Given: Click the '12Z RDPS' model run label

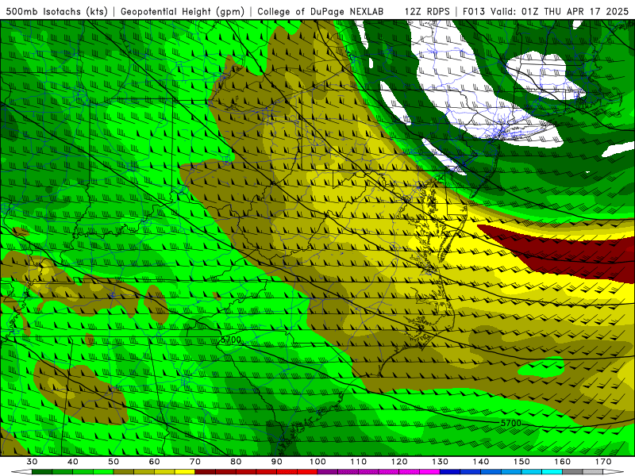Looking at the screenshot, I should [427, 11].
